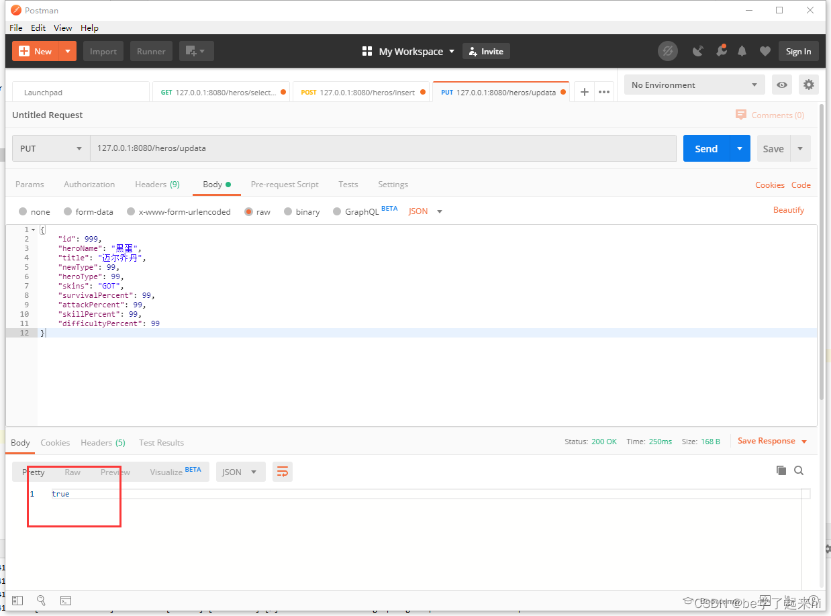Switch response view to Preview

(x=115, y=472)
